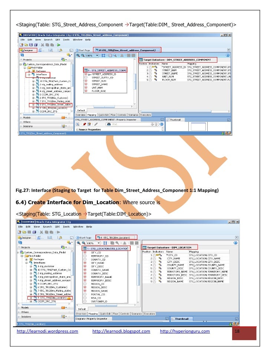Open the hyperionguru.com link
This screenshot has height=349, width=270.
[185, 331]
